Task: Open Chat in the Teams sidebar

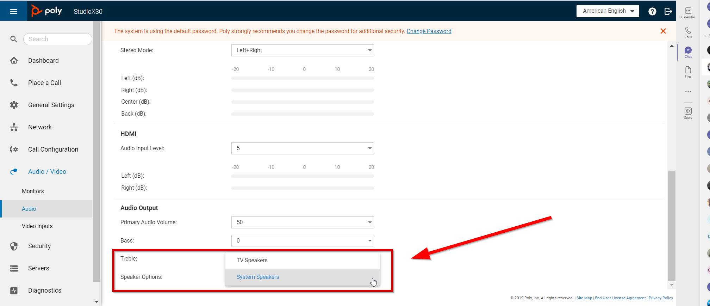Action: coord(688,52)
